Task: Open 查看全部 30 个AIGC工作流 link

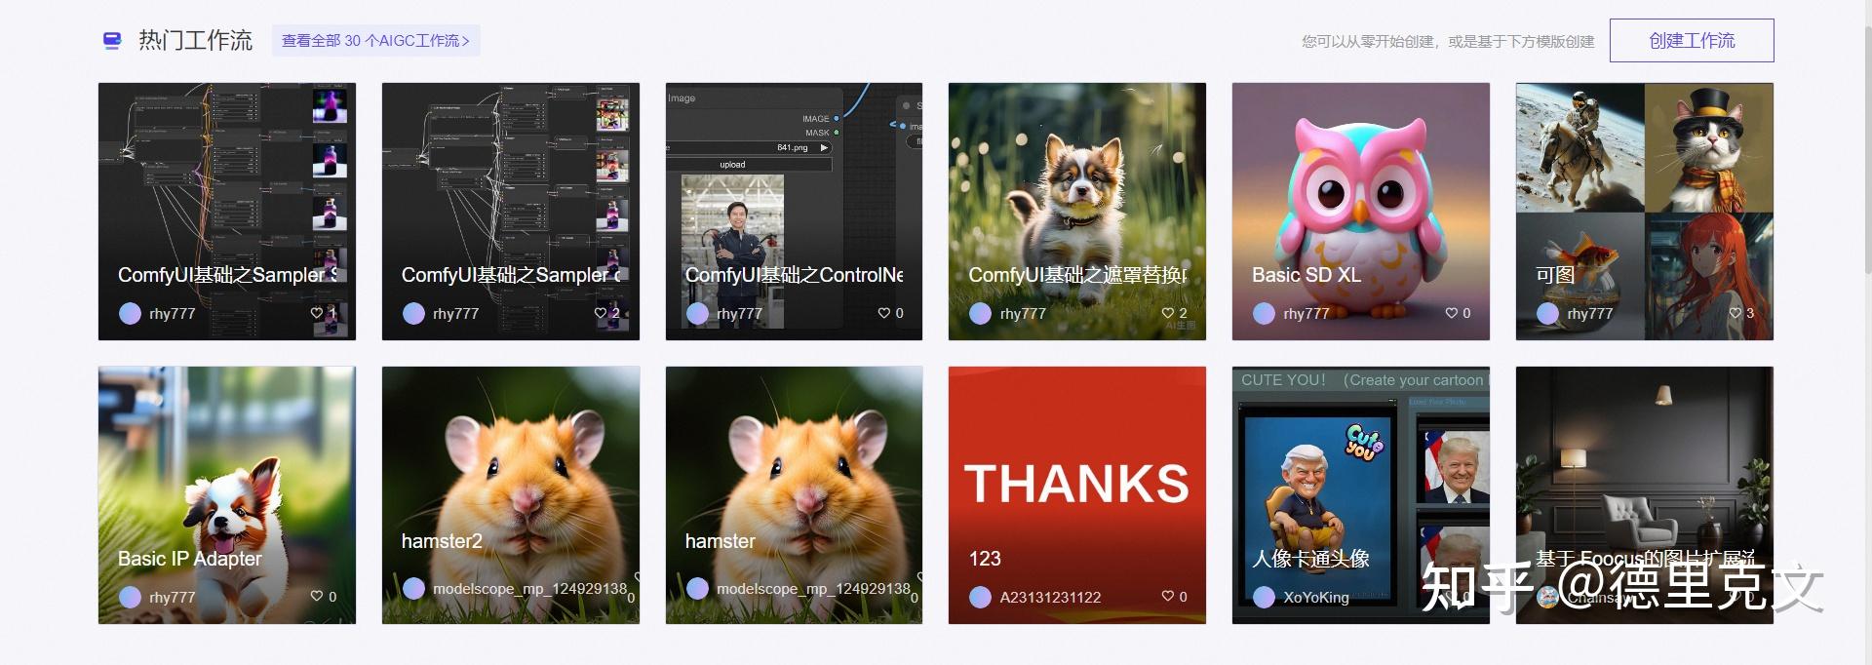Action: (375, 40)
